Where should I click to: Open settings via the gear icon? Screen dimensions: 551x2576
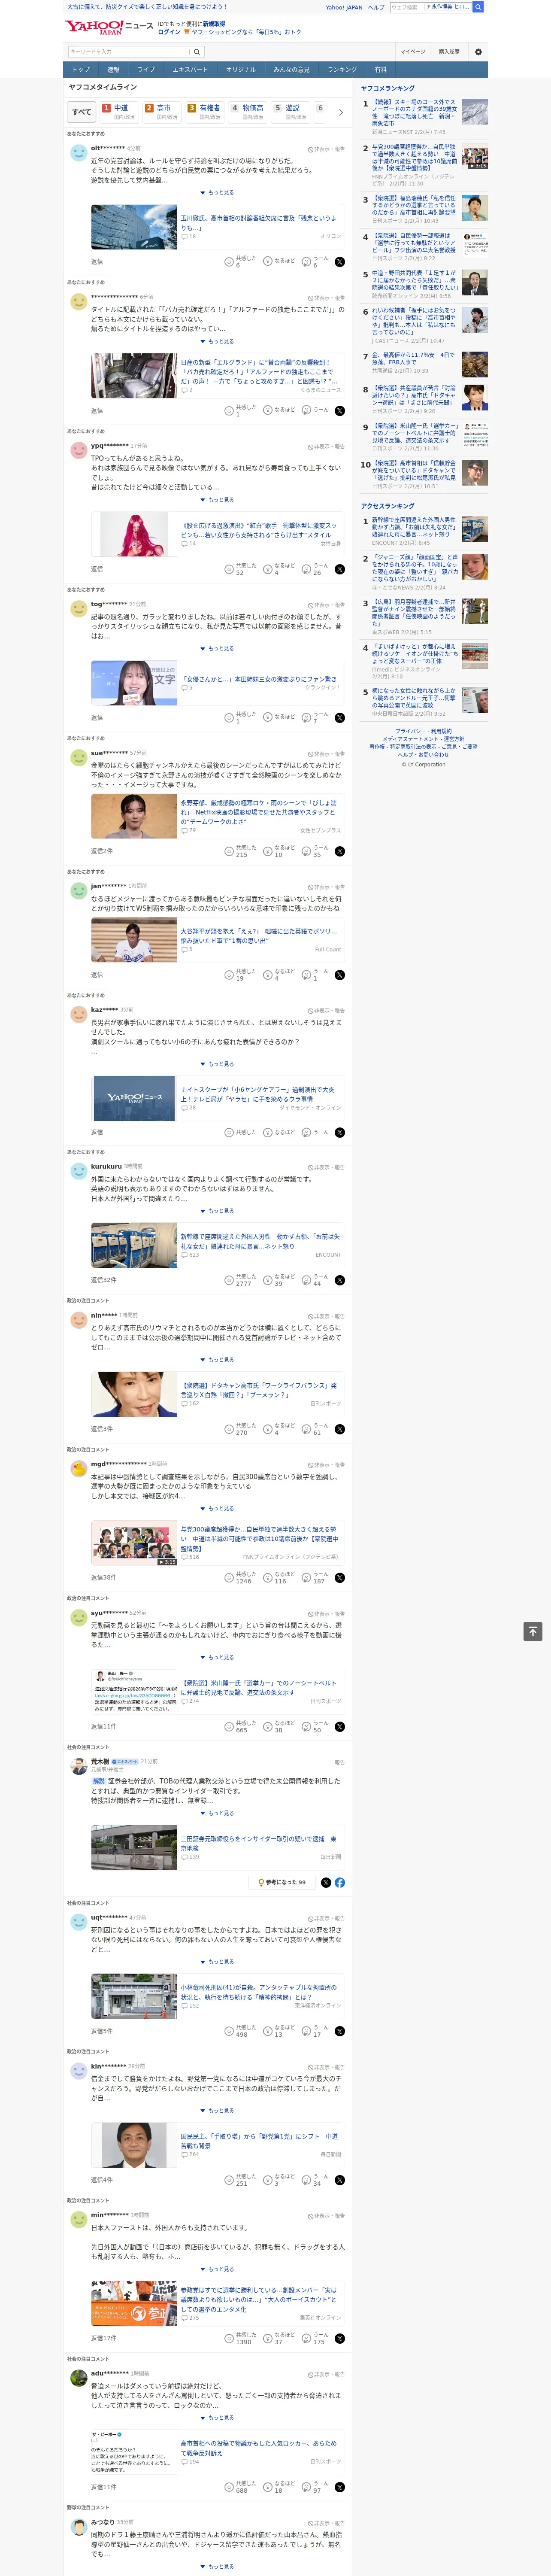(478, 52)
